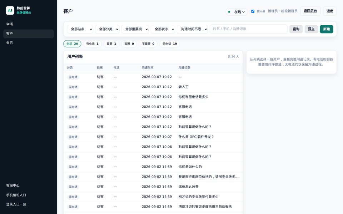
Task: Click the 退出 button
Action: pyautogui.click(x=330, y=11)
